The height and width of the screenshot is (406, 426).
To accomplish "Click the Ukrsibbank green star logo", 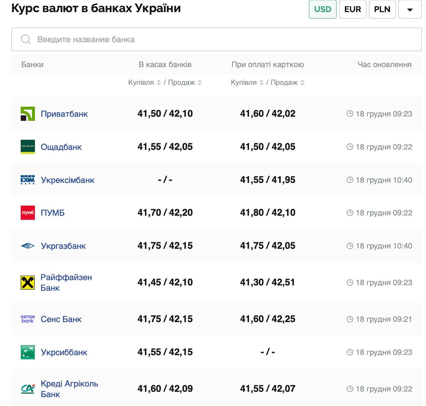I will pyautogui.click(x=28, y=352).
